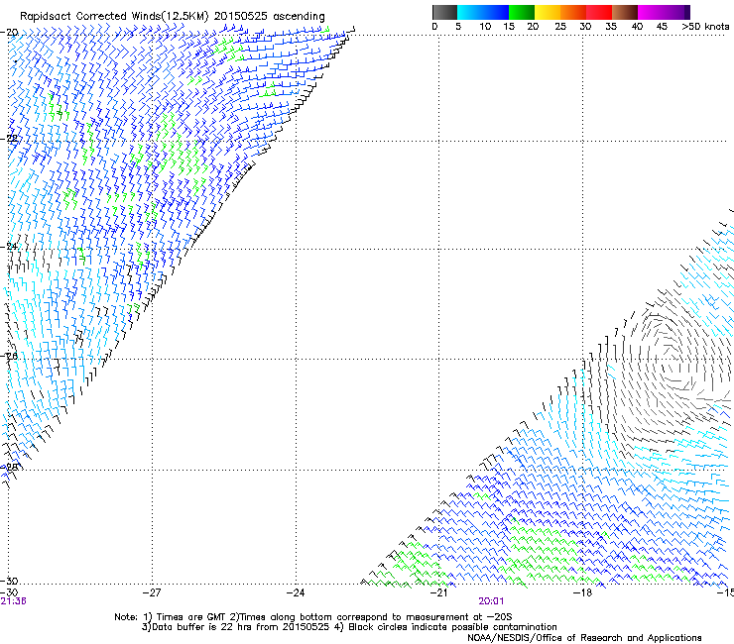Viewport: 734px width, 644px height.
Task: Click the orange 25–30 knots legend color
Action: [573, 12]
